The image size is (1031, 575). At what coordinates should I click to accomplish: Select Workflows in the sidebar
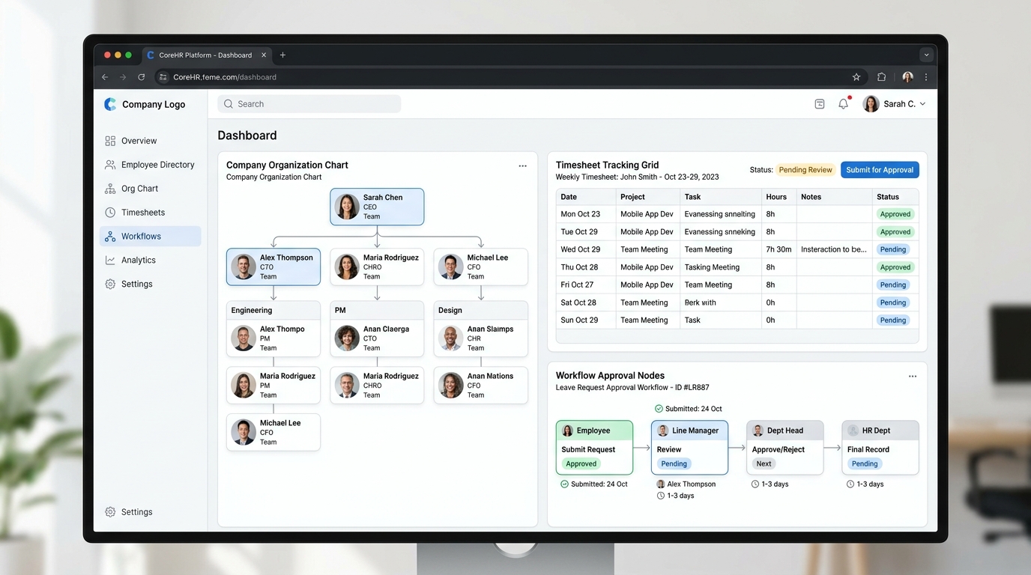pyautogui.click(x=150, y=237)
